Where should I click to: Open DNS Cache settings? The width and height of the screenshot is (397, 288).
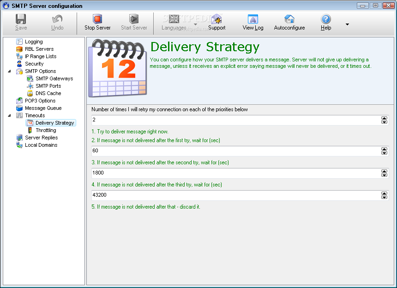[x=48, y=93]
